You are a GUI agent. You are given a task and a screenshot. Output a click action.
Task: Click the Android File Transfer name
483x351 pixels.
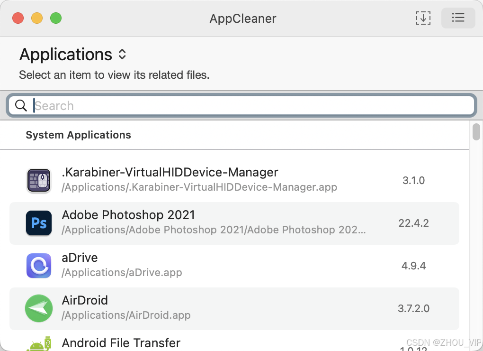121,343
